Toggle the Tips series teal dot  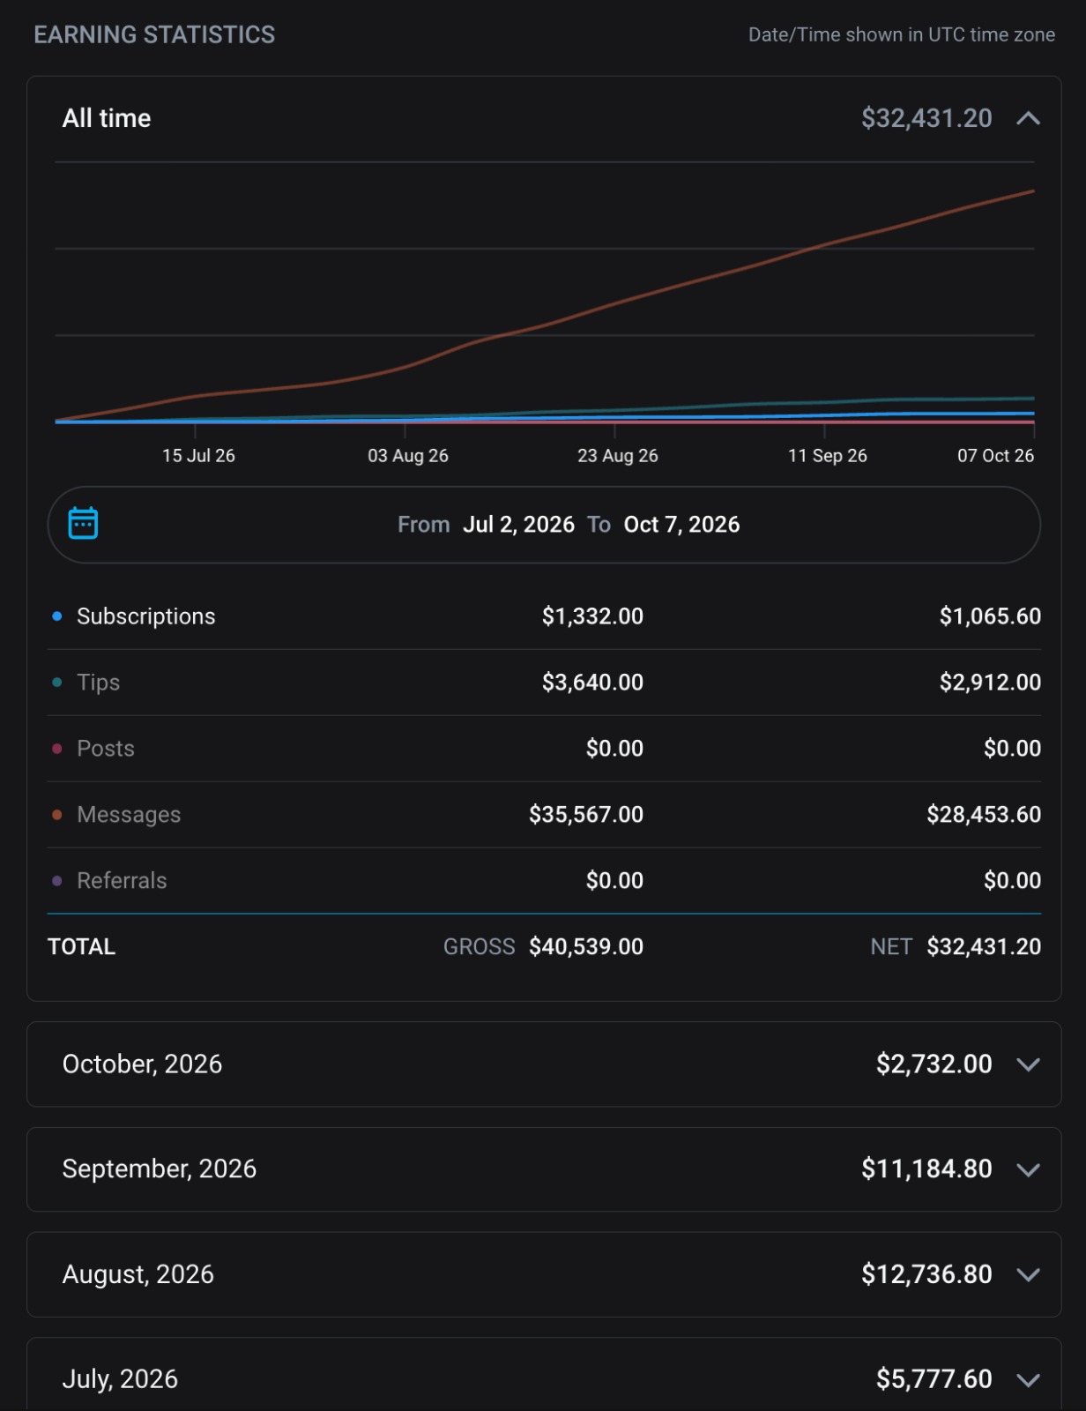(57, 683)
